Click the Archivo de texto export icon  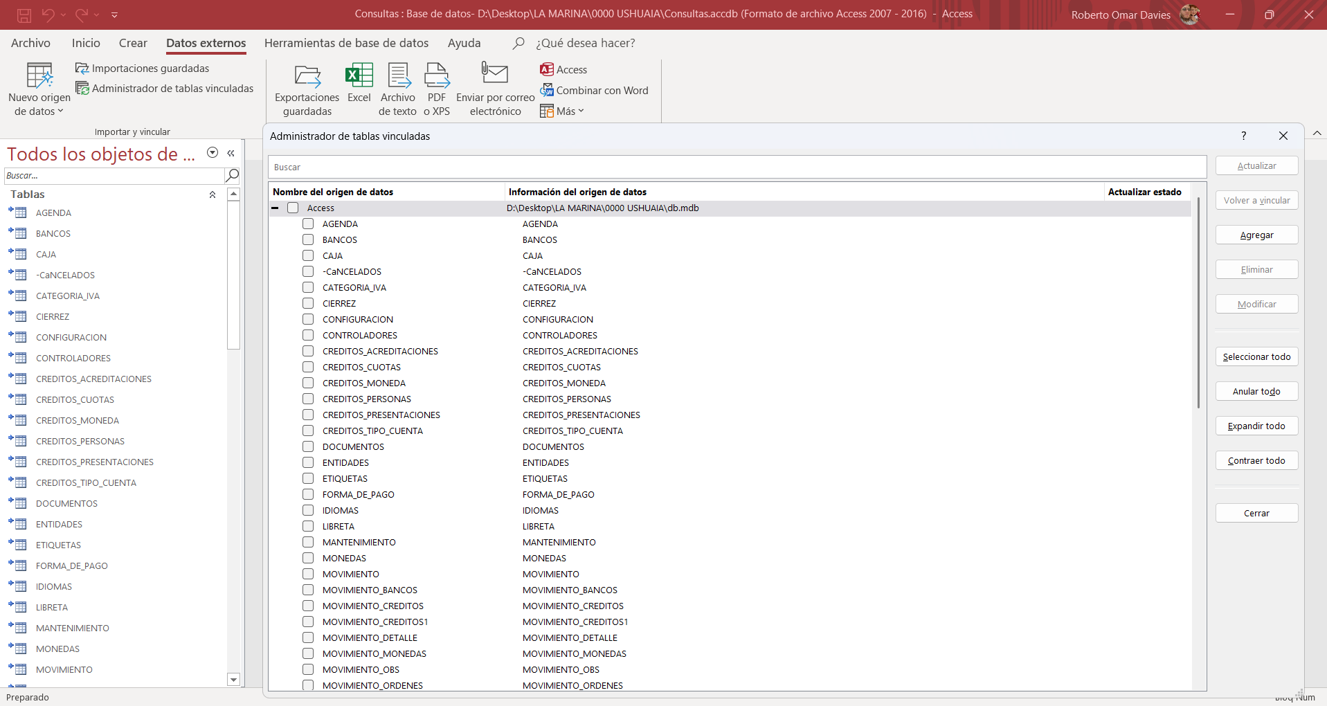[x=398, y=76]
